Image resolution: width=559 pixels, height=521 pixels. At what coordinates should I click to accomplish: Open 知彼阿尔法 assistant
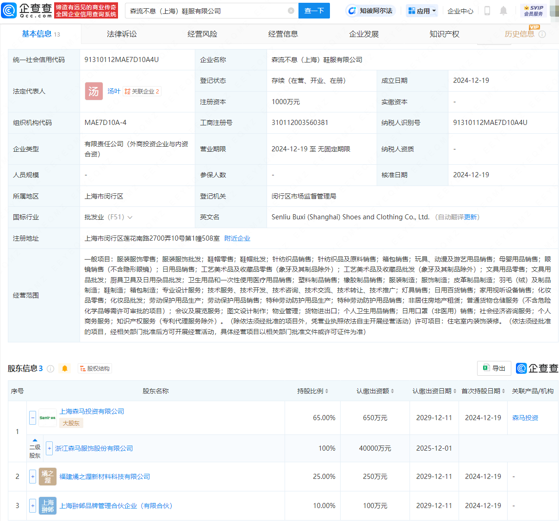coord(371,11)
